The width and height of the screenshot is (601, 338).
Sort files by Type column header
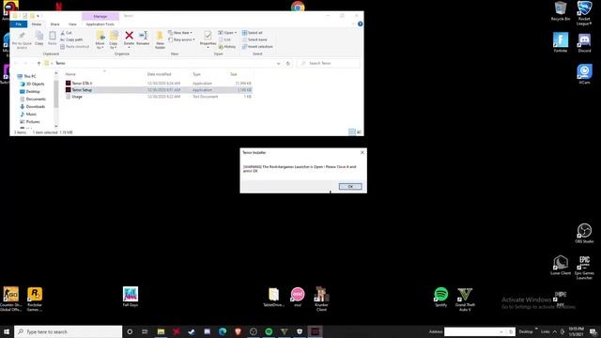tap(196, 74)
